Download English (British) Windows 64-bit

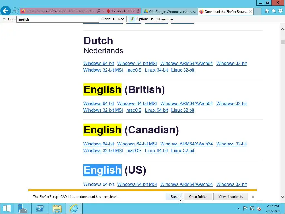pyautogui.click(x=99, y=103)
